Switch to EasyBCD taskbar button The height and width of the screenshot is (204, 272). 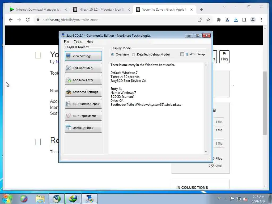pyautogui.click(x=90, y=199)
